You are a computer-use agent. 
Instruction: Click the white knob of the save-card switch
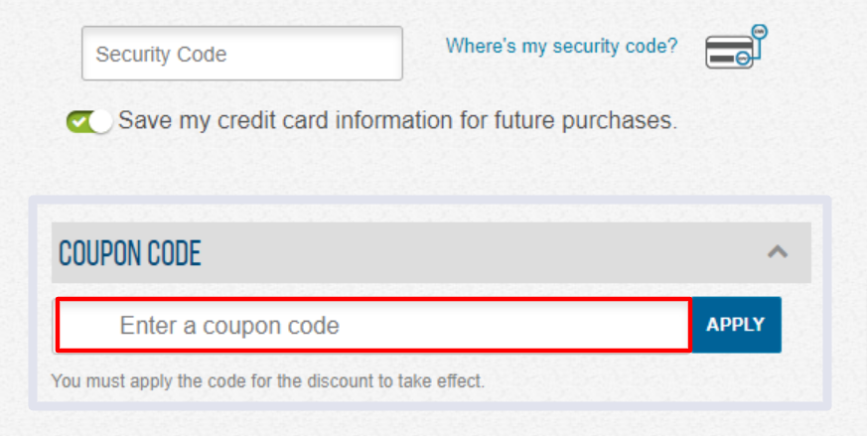pyautogui.click(x=100, y=122)
